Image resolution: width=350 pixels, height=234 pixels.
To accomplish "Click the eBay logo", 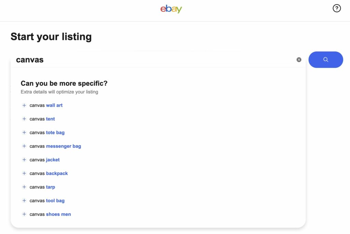I will [171, 9].
